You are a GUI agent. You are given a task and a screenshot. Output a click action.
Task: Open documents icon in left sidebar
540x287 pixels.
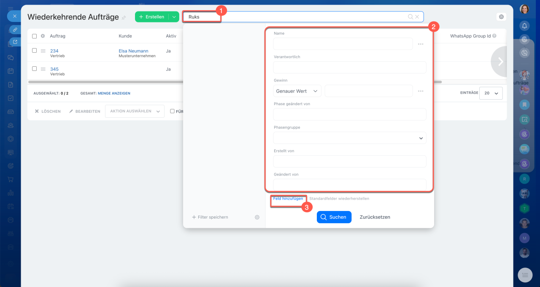point(11,84)
